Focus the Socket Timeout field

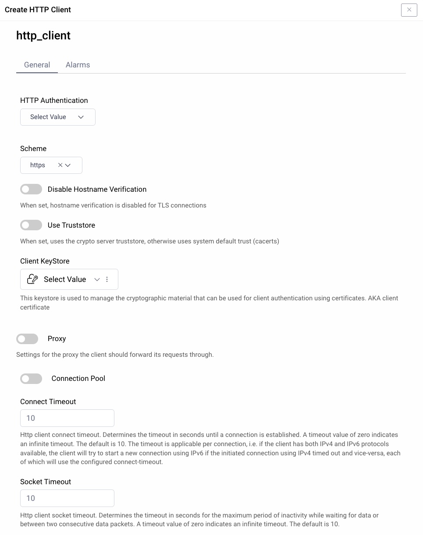(67, 498)
